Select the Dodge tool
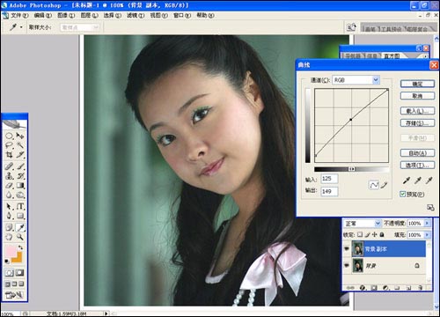 click(x=20, y=195)
